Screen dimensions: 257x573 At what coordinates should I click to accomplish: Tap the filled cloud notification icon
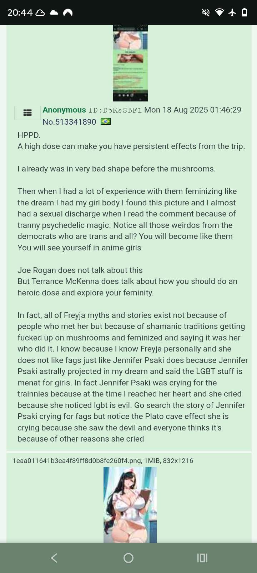click(54, 13)
